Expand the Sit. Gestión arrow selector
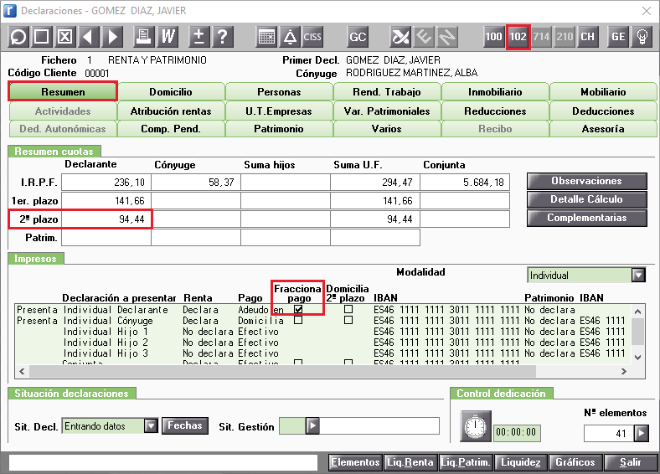The width and height of the screenshot is (660, 474). 312,426
